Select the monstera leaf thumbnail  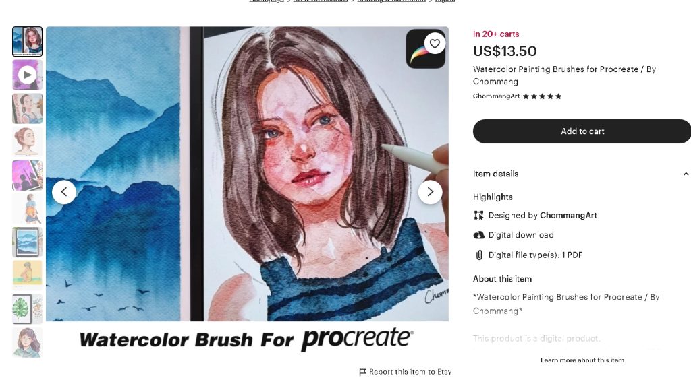click(27, 308)
